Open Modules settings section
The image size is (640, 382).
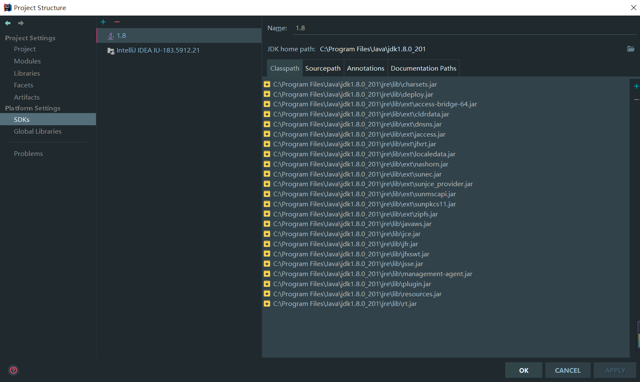[27, 61]
